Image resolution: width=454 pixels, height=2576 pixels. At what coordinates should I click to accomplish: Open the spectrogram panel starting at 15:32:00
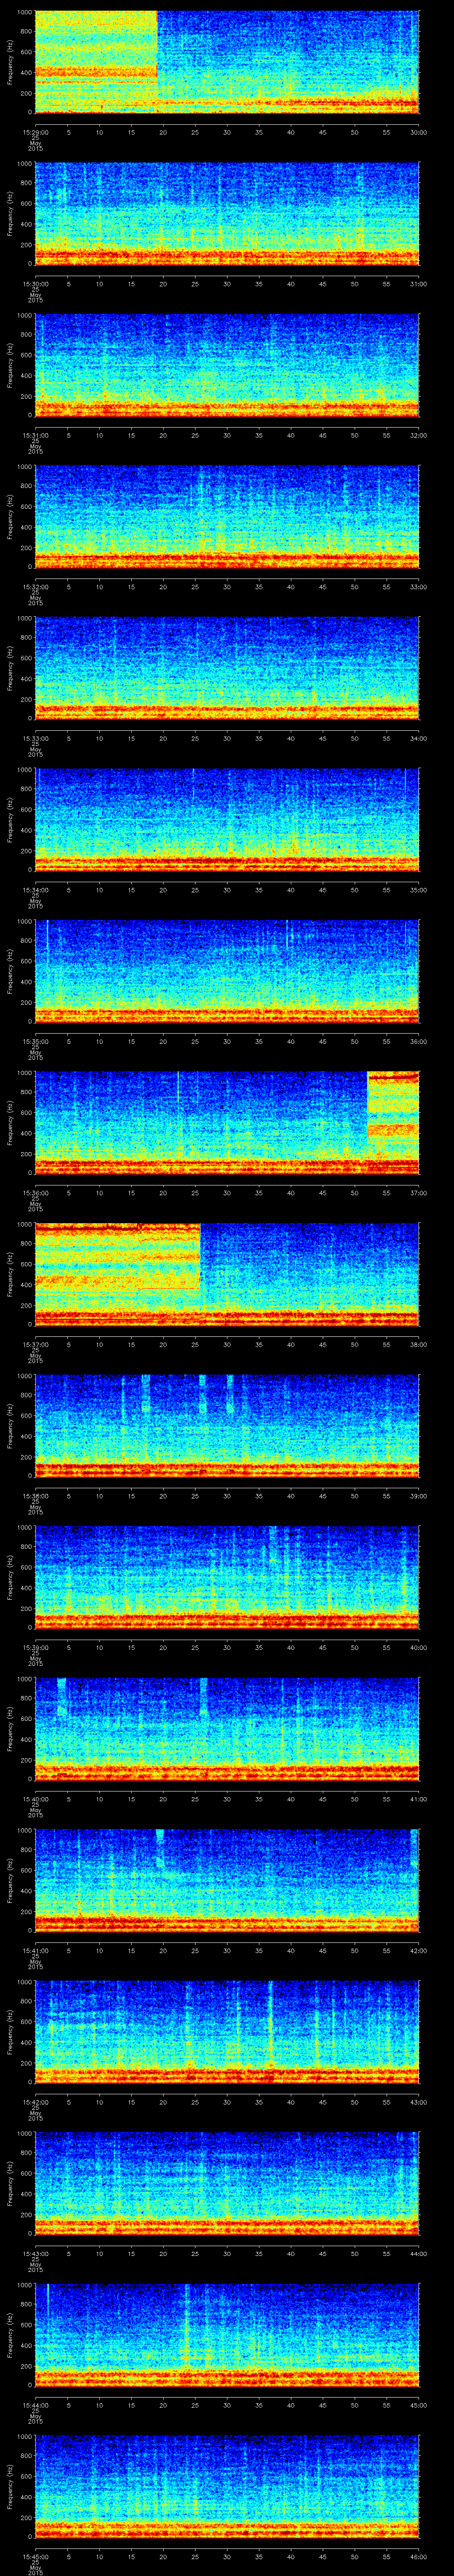[x=227, y=517]
